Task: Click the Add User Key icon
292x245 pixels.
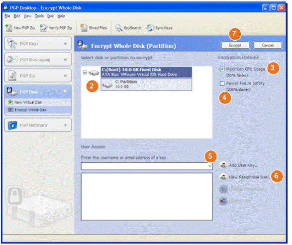Action: [223, 165]
